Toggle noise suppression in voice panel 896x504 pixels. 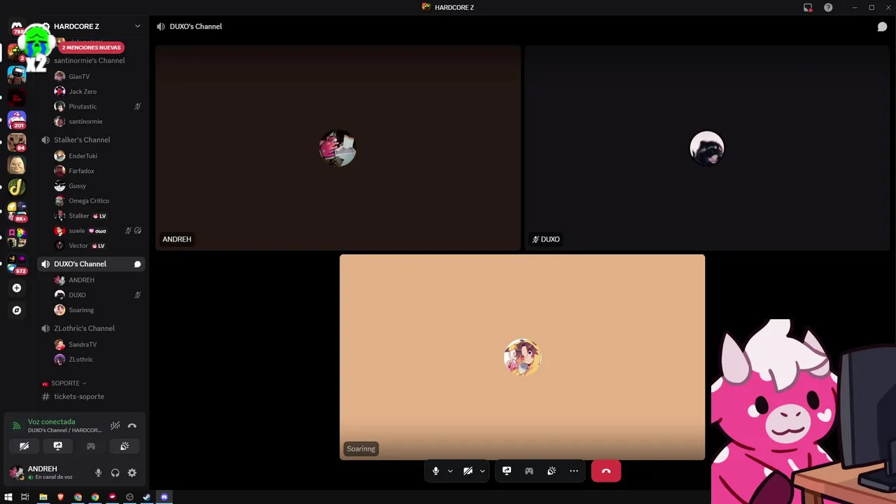tap(115, 426)
